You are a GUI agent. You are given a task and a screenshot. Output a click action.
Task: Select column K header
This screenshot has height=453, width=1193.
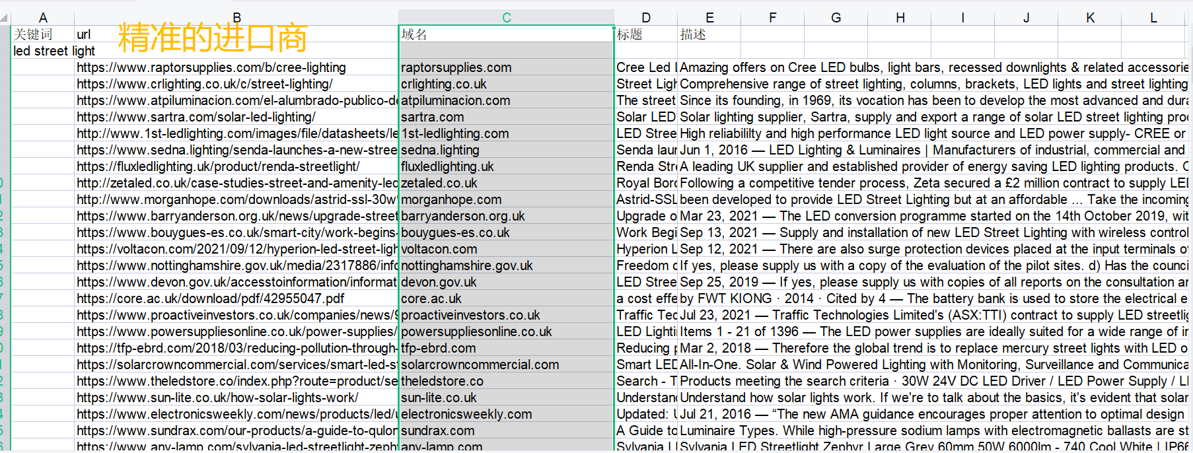click(1090, 18)
